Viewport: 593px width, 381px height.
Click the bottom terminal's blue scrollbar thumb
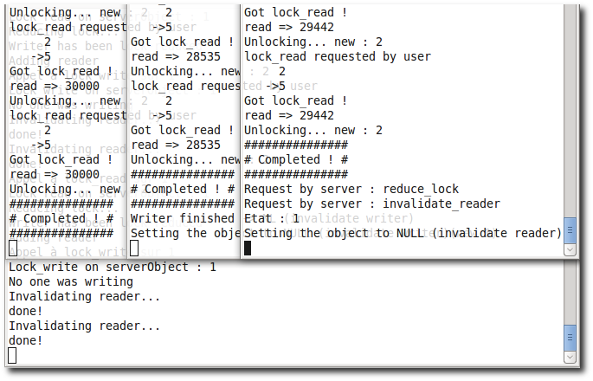(x=569, y=334)
